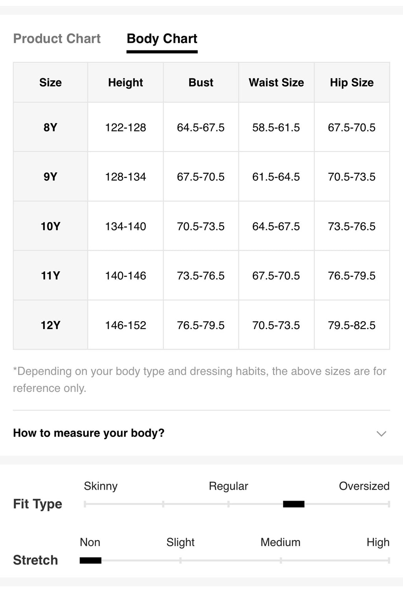Click the Stretch slider black marker
This screenshot has height=590, width=403.
(91, 560)
